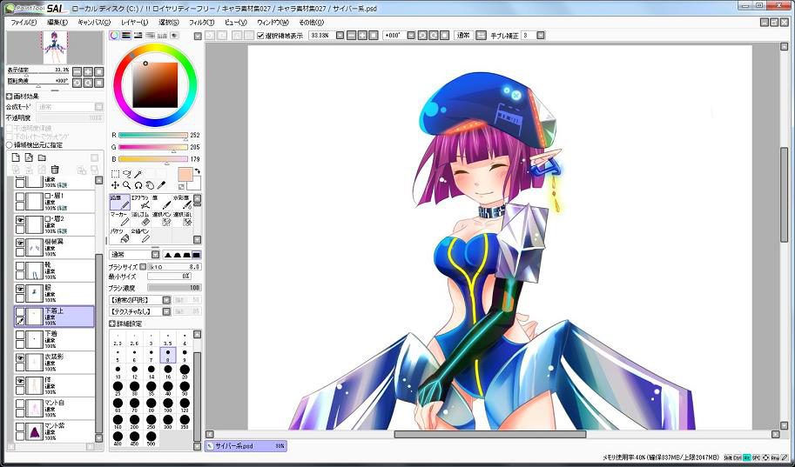Select the Marker (マーカー) tool

coord(119,218)
